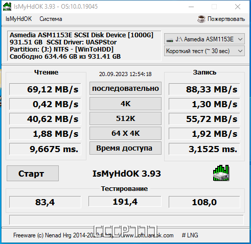
Task: Click the empty progress bar at bottom
Action: point(126,220)
